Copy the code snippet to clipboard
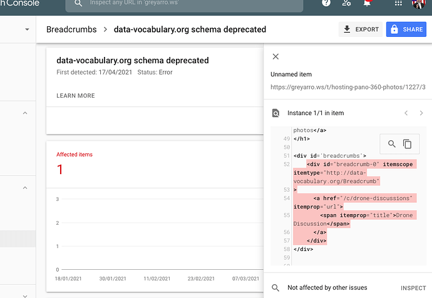432x298 pixels. [407, 144]
